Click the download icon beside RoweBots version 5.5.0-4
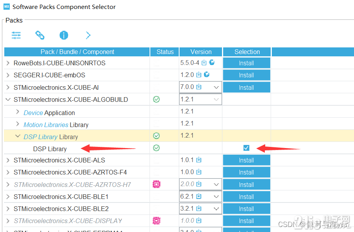This screenshot has width=354, height=232. point(204,63)
